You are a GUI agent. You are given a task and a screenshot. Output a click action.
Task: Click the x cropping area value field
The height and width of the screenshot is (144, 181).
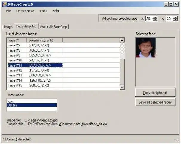tap(149, 19)
